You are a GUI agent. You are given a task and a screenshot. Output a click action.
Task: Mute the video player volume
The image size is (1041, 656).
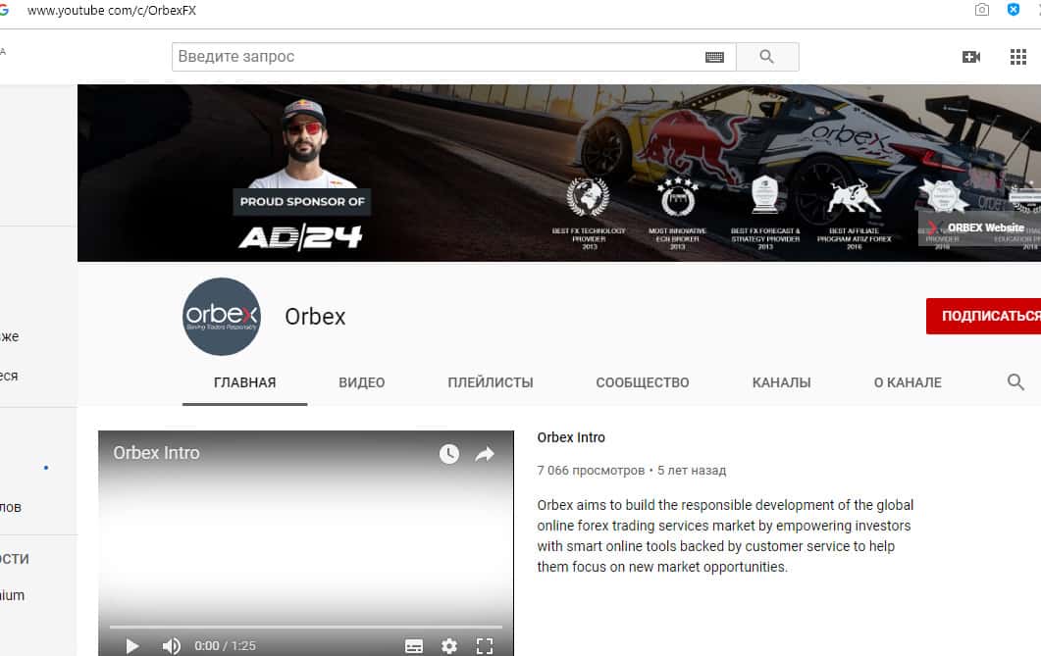pyautogui.click(x=172, y=645)
